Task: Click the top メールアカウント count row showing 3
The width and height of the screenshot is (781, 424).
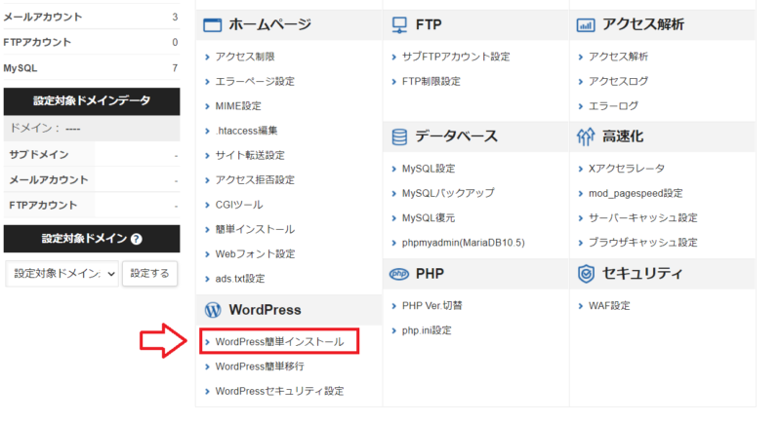Action: pos(91,17)
